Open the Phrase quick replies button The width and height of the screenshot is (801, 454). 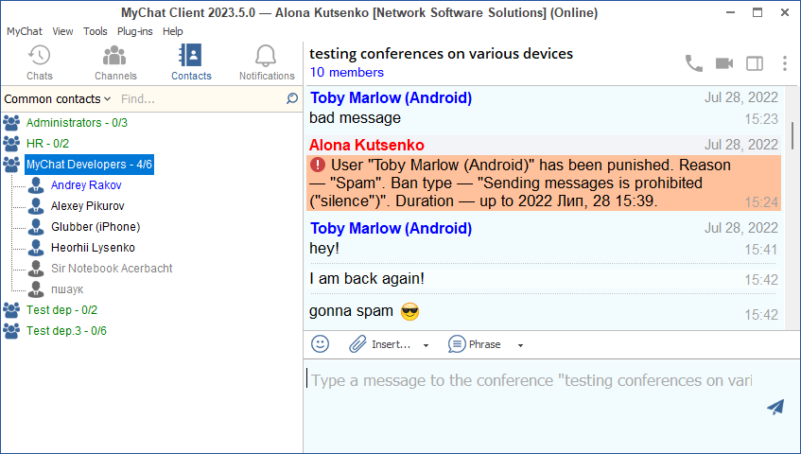tap(476, 344)
